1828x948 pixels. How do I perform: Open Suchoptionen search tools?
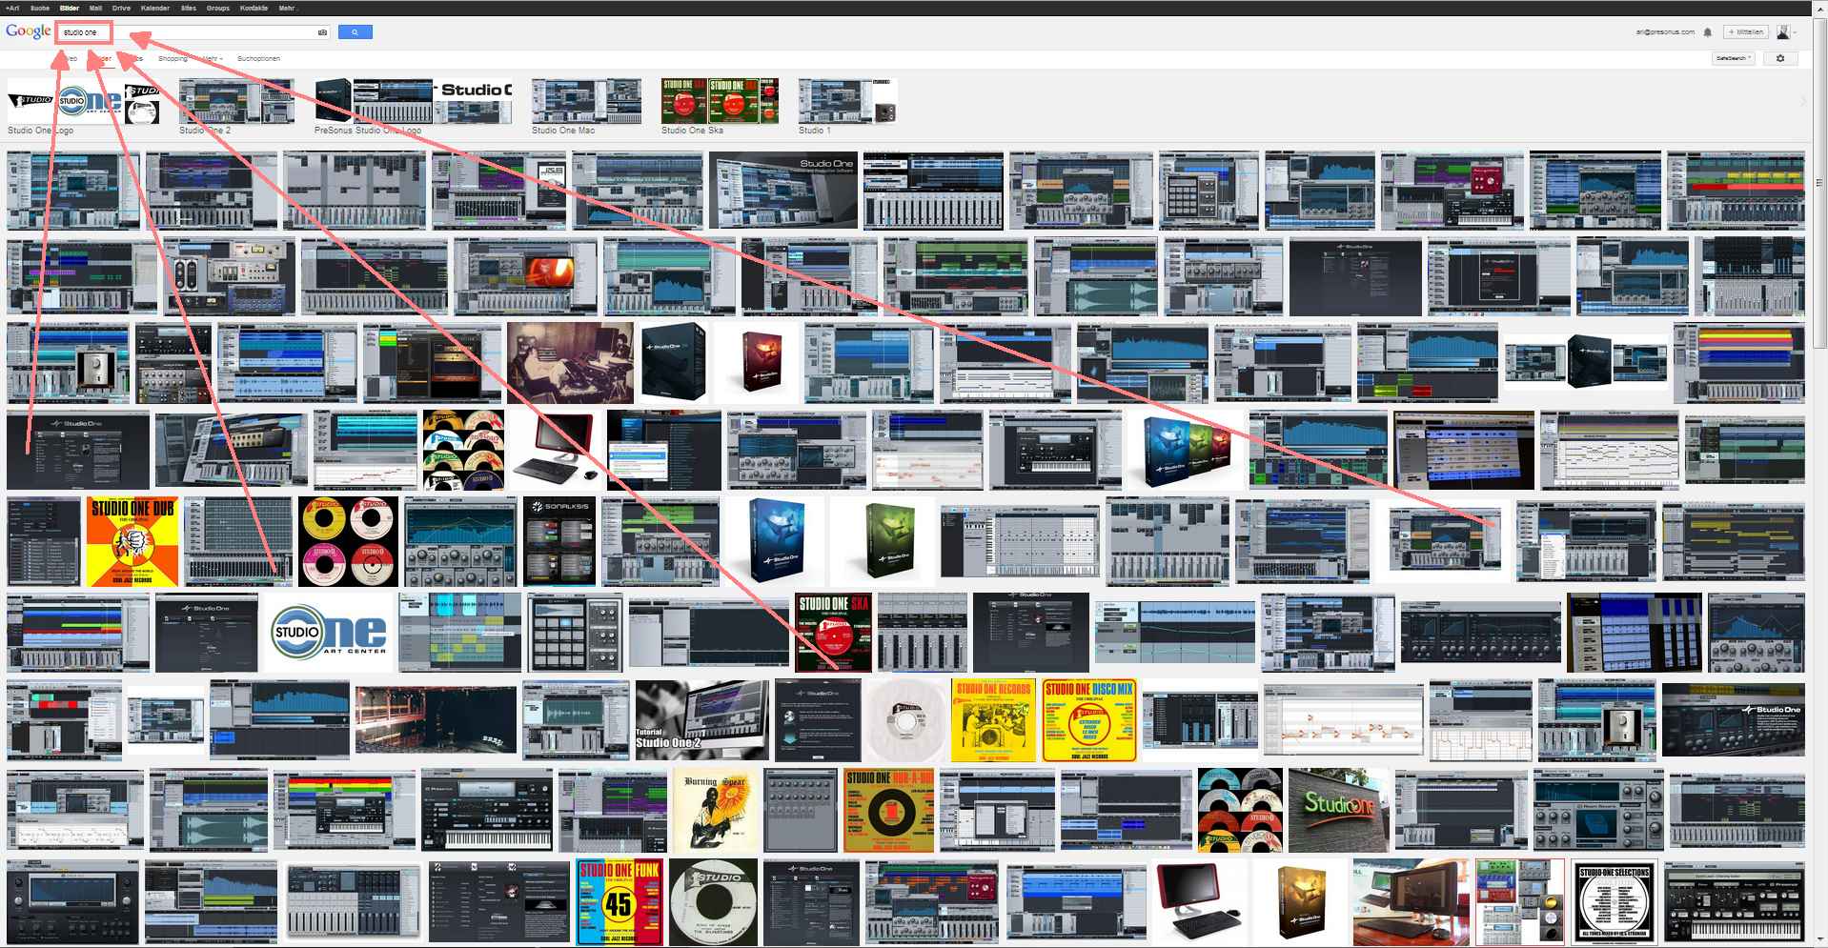point(258,59)
